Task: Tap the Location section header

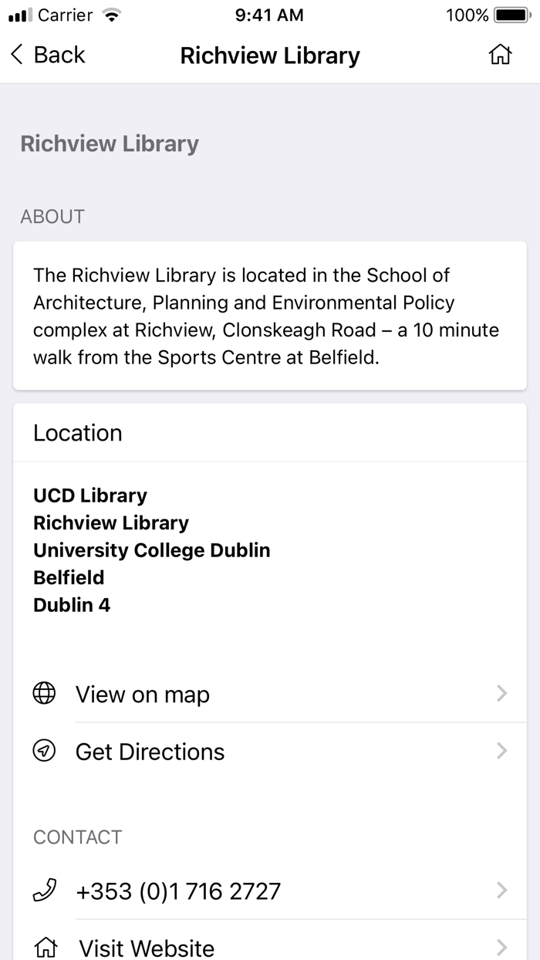Action: pyautogui.click(x=77, y=433)
